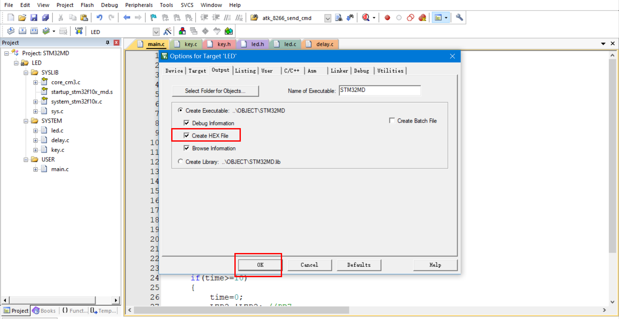This screenshot has width=619, height=319.
Task: Click the Name of Executable field
Action: coord(380,90)
